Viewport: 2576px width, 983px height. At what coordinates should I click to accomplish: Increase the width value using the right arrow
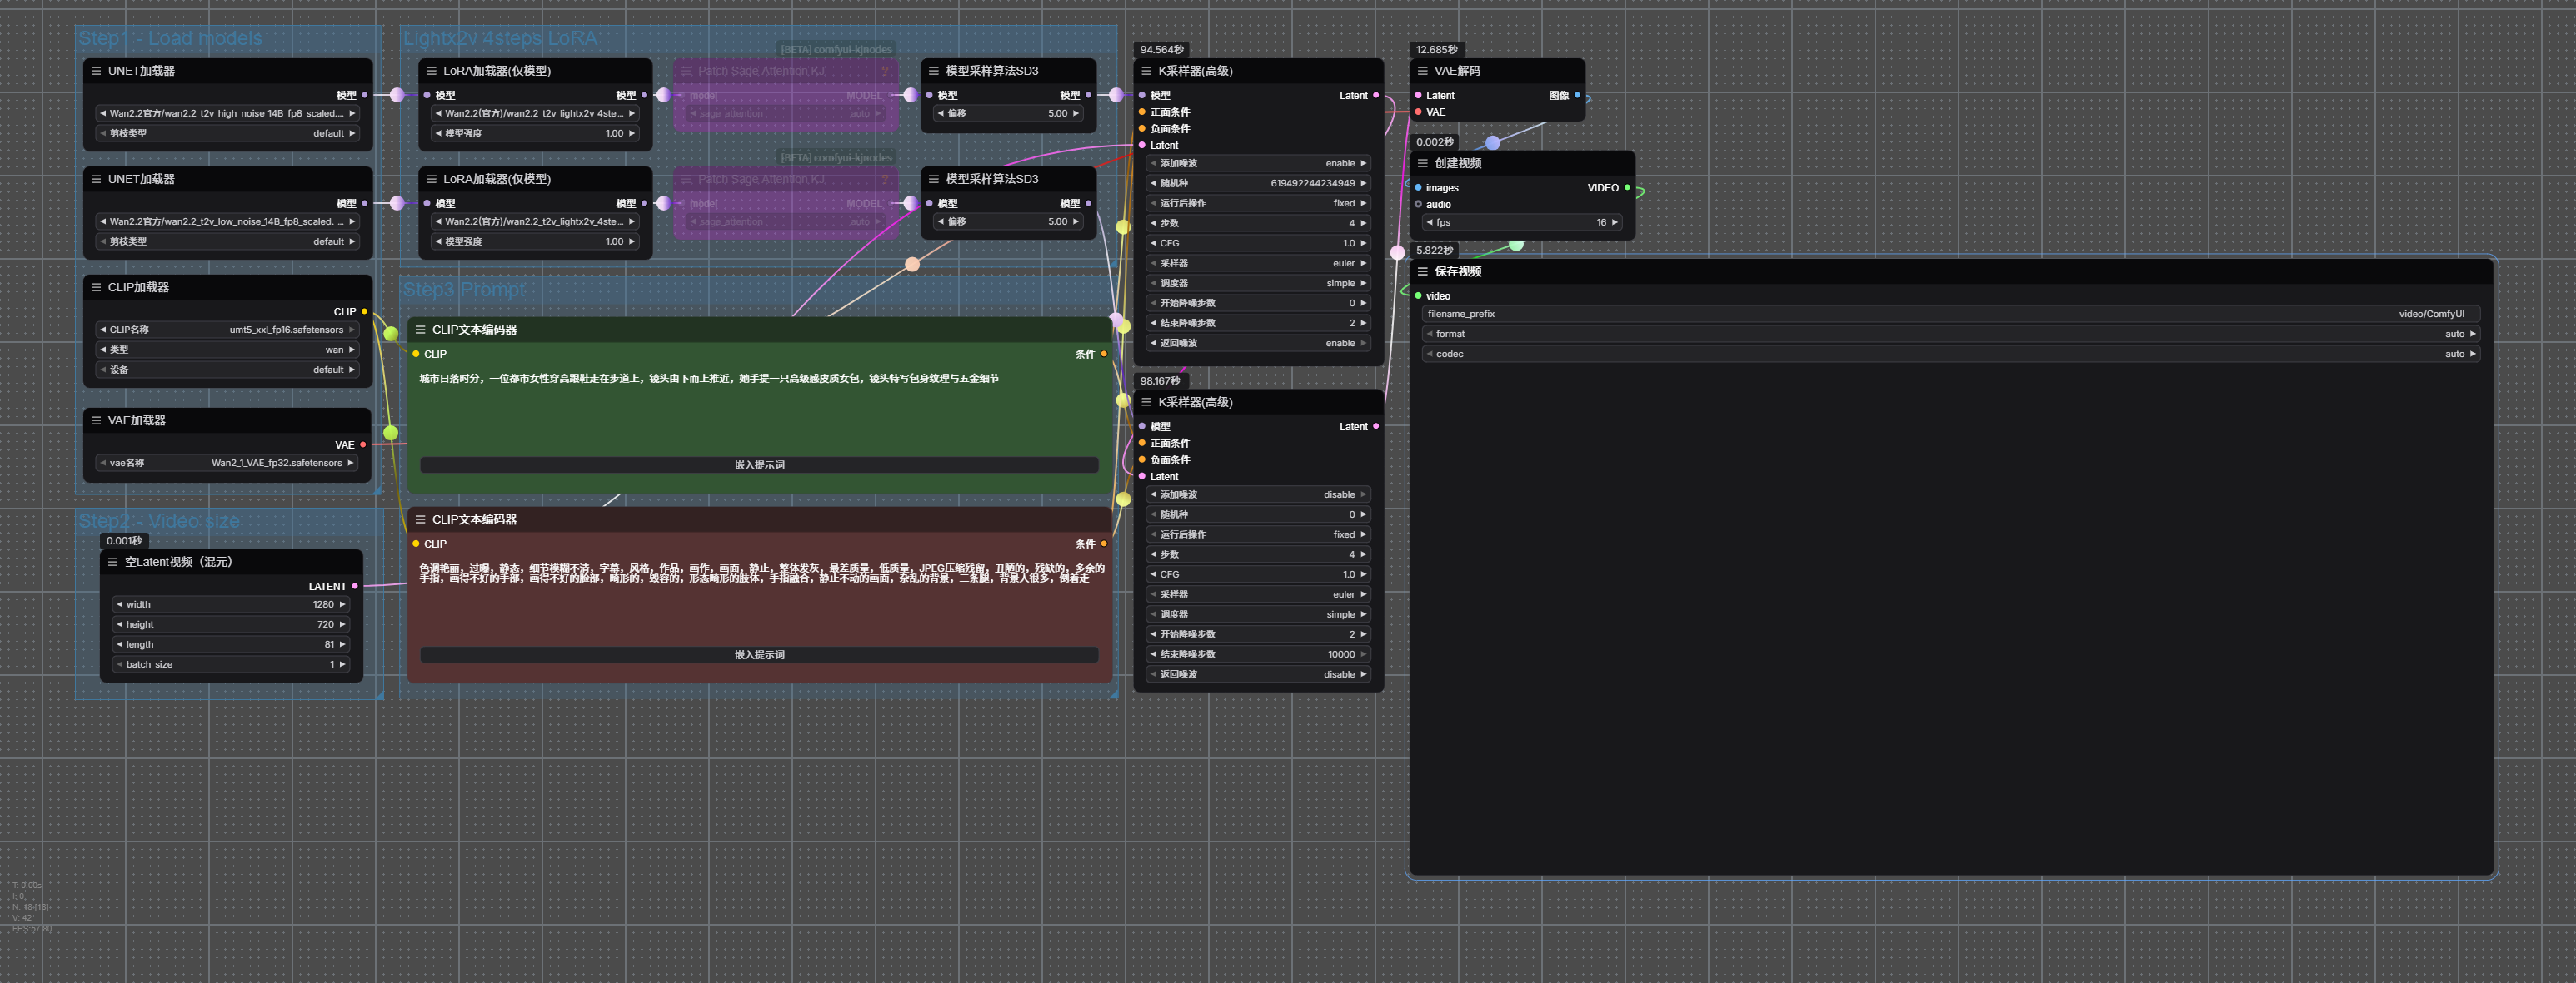342,604
